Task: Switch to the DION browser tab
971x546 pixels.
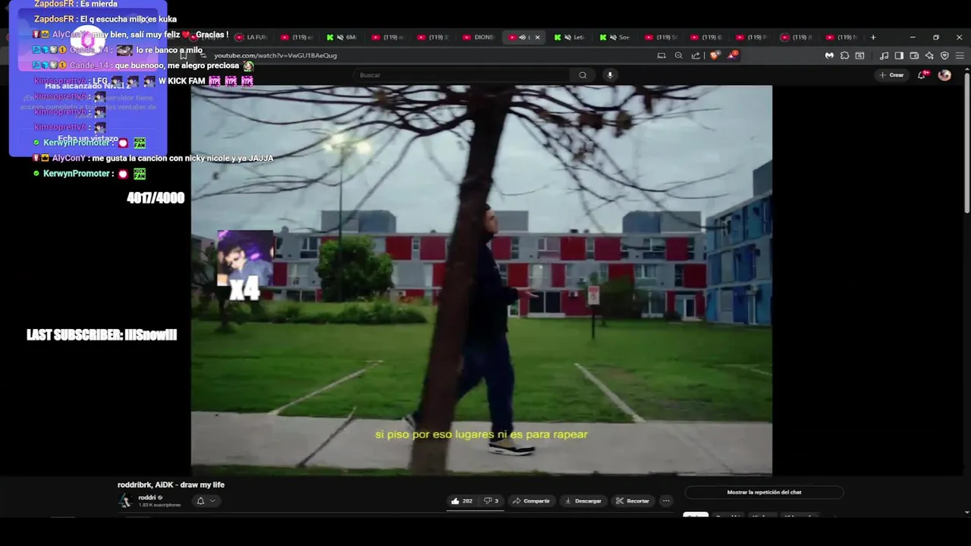Action: pos(479,37)
